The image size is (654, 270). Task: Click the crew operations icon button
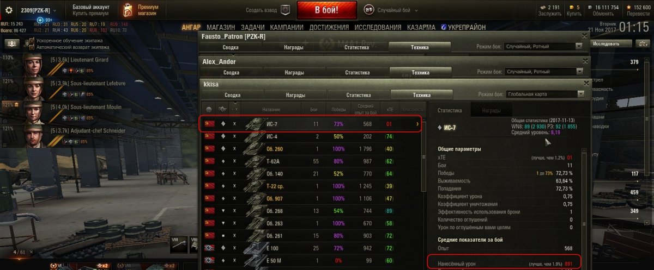click(10, 43)
